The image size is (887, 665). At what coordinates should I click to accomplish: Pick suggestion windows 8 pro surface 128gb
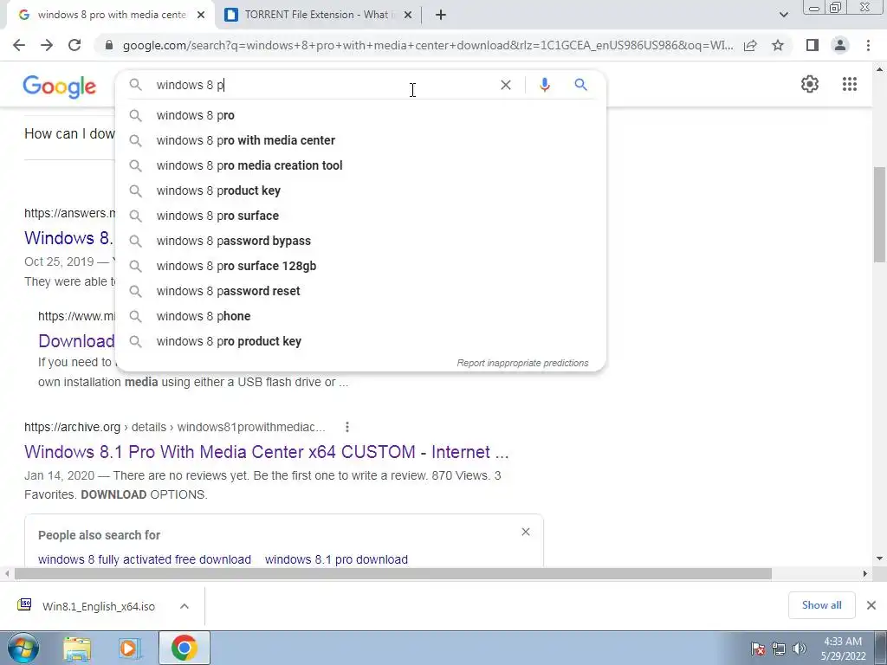pyautogui.click(x=360, y=266)
